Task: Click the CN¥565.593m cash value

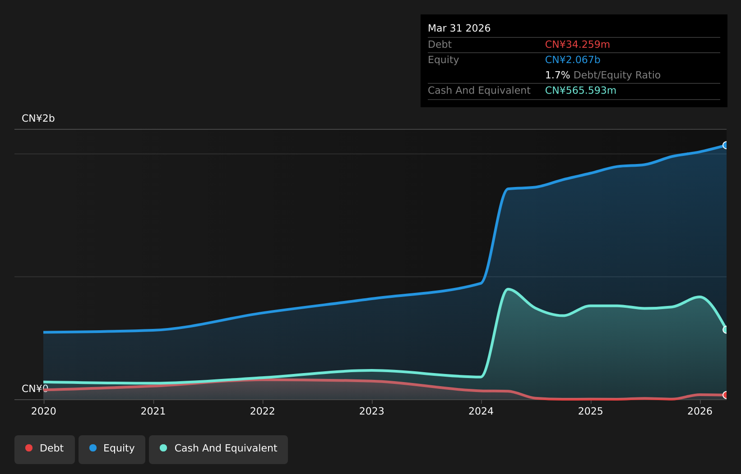Action: (580, 91)
